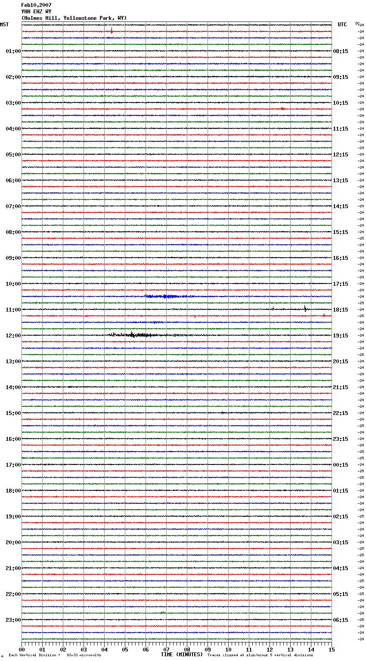Click the 15 minute tick label
Viewport: 366px width, 661px height.
point(332,649)
